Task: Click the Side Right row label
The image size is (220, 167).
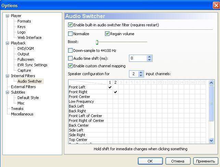Action: [77, 135]
